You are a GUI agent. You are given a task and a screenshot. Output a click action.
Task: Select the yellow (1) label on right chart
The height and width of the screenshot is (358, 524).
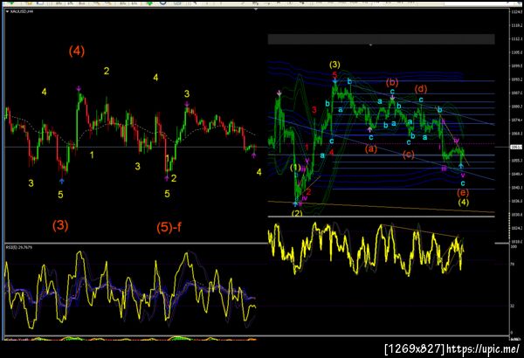295,168
